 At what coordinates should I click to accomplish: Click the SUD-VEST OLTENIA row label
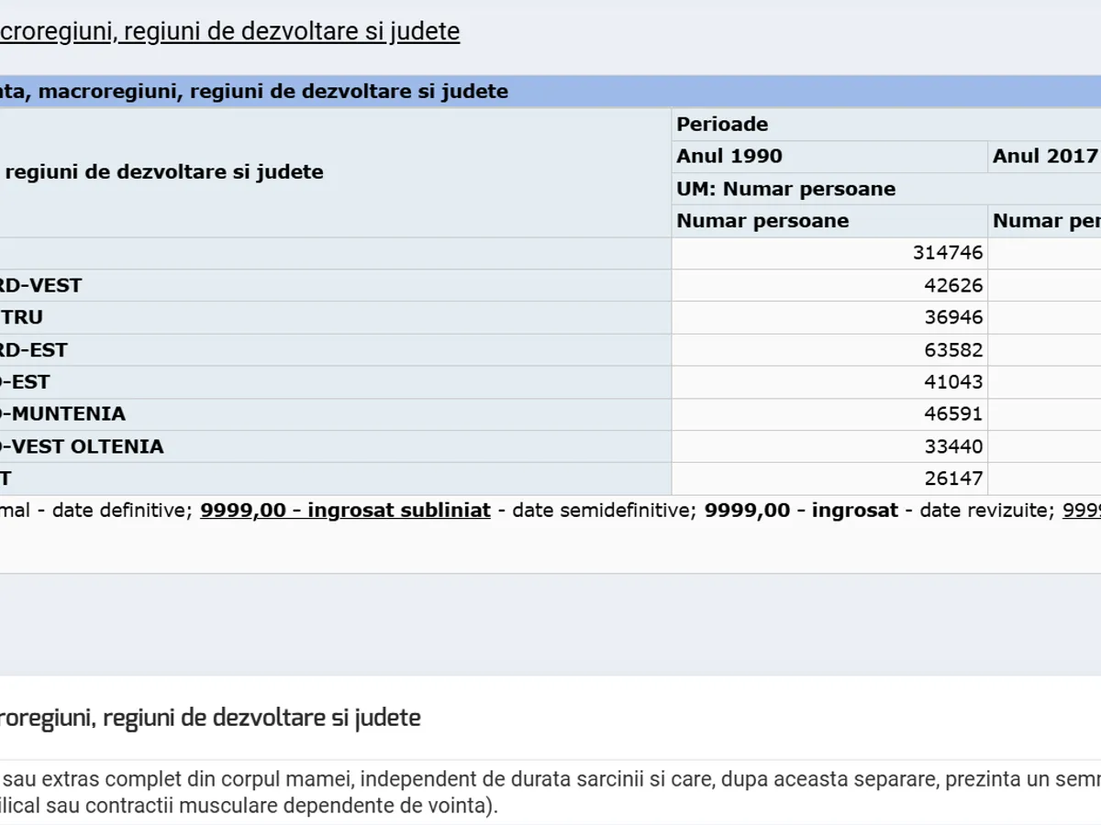point(82,447)
